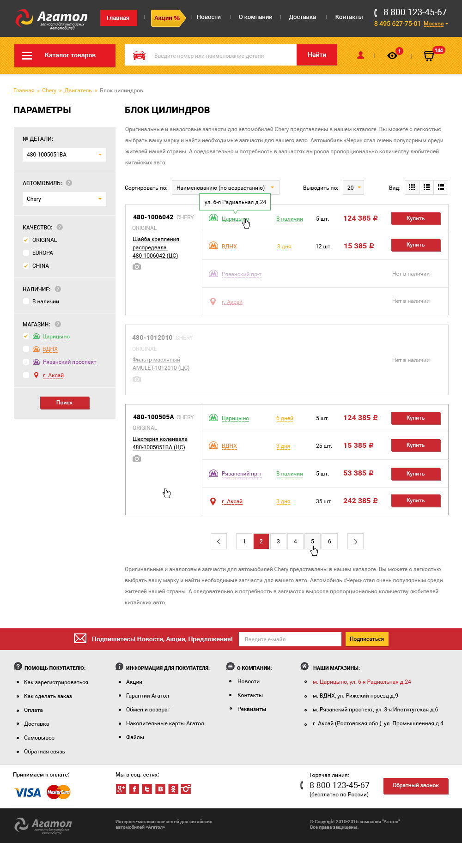The width and height of the screenshot is (462, 843).
Task: Go to page 5 in pagination
Action: point(312,542)
